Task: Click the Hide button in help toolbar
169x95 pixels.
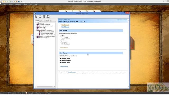Action: [x=36, y=16]
